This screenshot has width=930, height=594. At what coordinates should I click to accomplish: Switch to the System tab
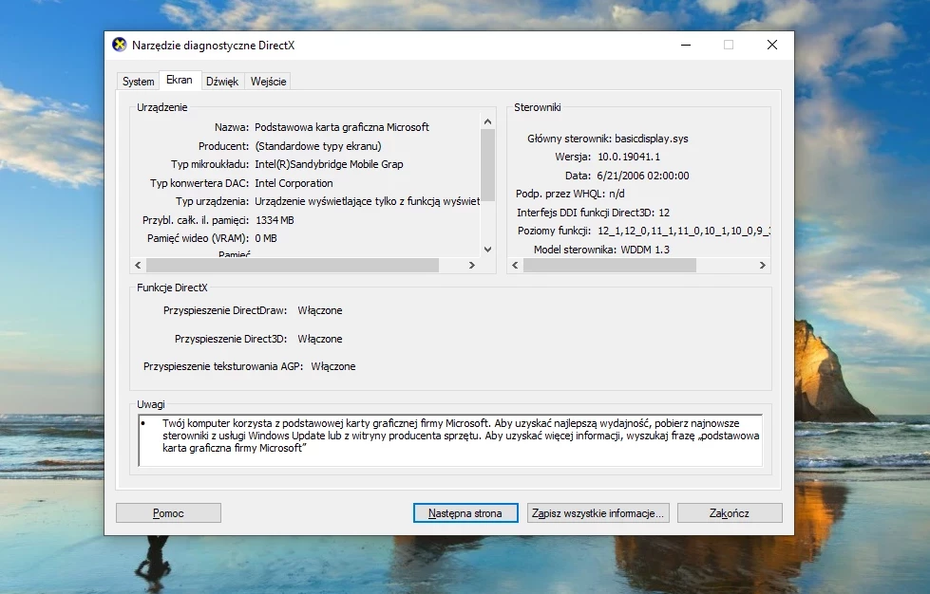(138, 82)
